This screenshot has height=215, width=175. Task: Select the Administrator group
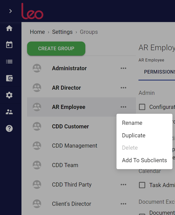point(81,68)
